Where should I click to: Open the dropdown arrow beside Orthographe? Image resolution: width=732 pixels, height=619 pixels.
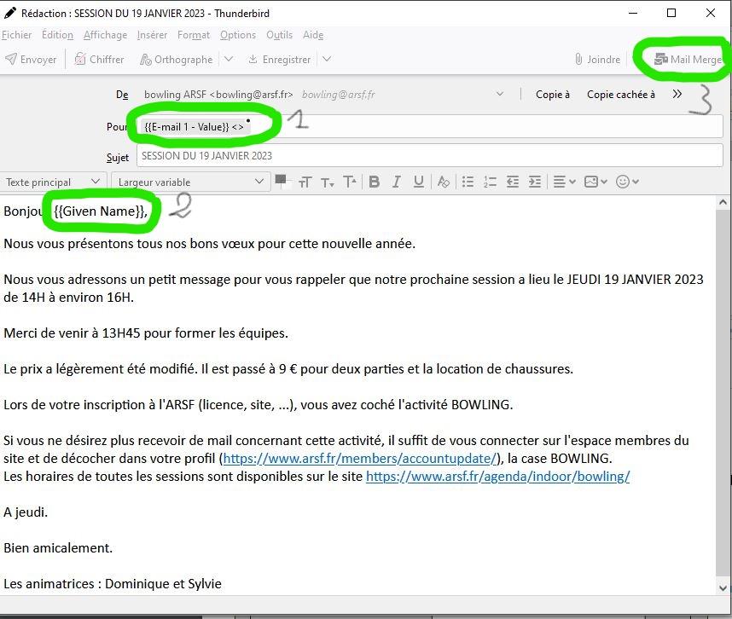click(x=229, y=59)
